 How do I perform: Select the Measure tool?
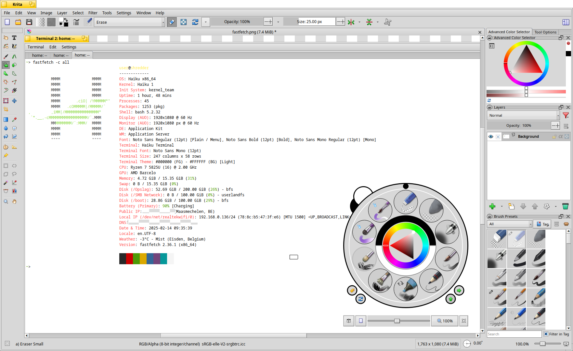(x=14, y=147)
